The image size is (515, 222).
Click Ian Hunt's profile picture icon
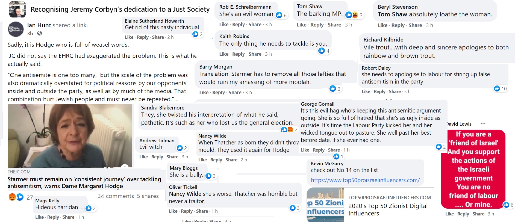(x=16, y=29)
